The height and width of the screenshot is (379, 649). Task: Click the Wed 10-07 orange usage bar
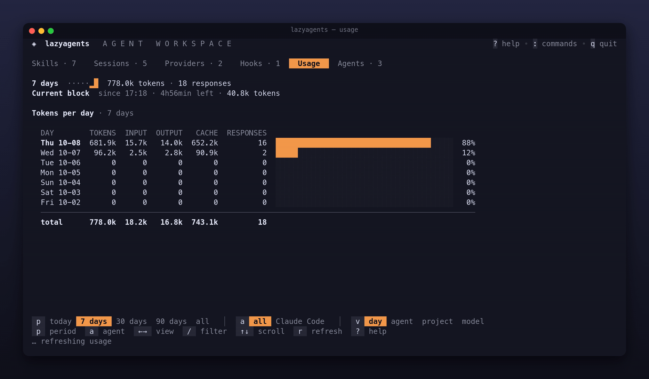(287, 153)
